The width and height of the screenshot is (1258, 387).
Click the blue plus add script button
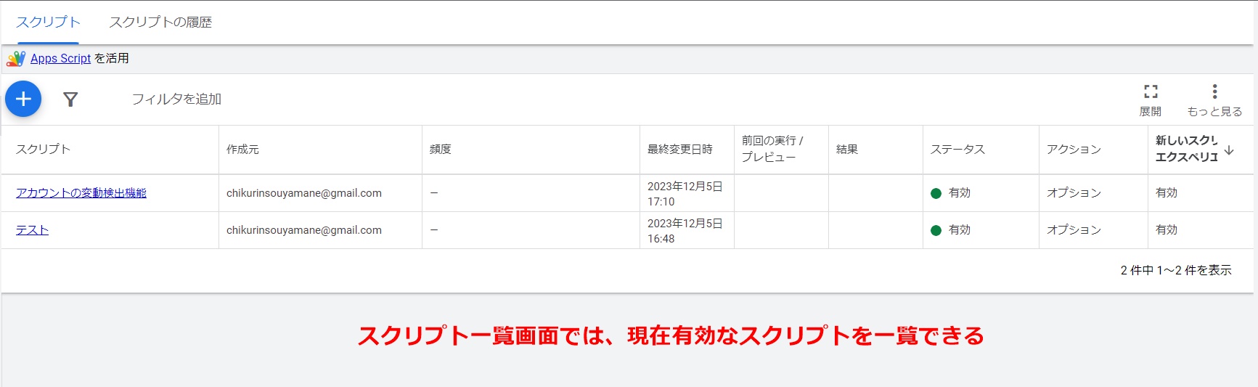(23, 99)
